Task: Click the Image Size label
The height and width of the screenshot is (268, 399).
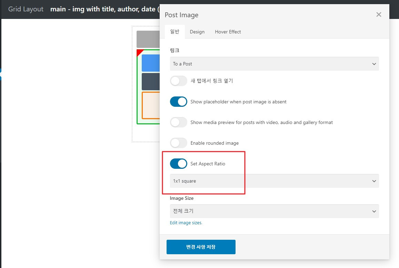Action: point(181,198)
